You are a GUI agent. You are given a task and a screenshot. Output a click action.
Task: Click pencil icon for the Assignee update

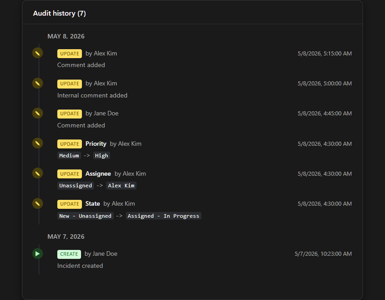tap(38, 173)
